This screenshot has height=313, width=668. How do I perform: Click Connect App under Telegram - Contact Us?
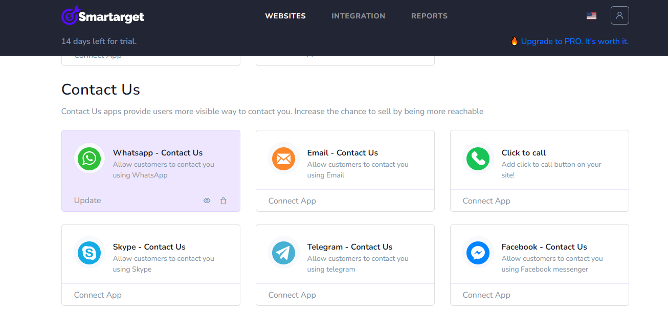292,295
